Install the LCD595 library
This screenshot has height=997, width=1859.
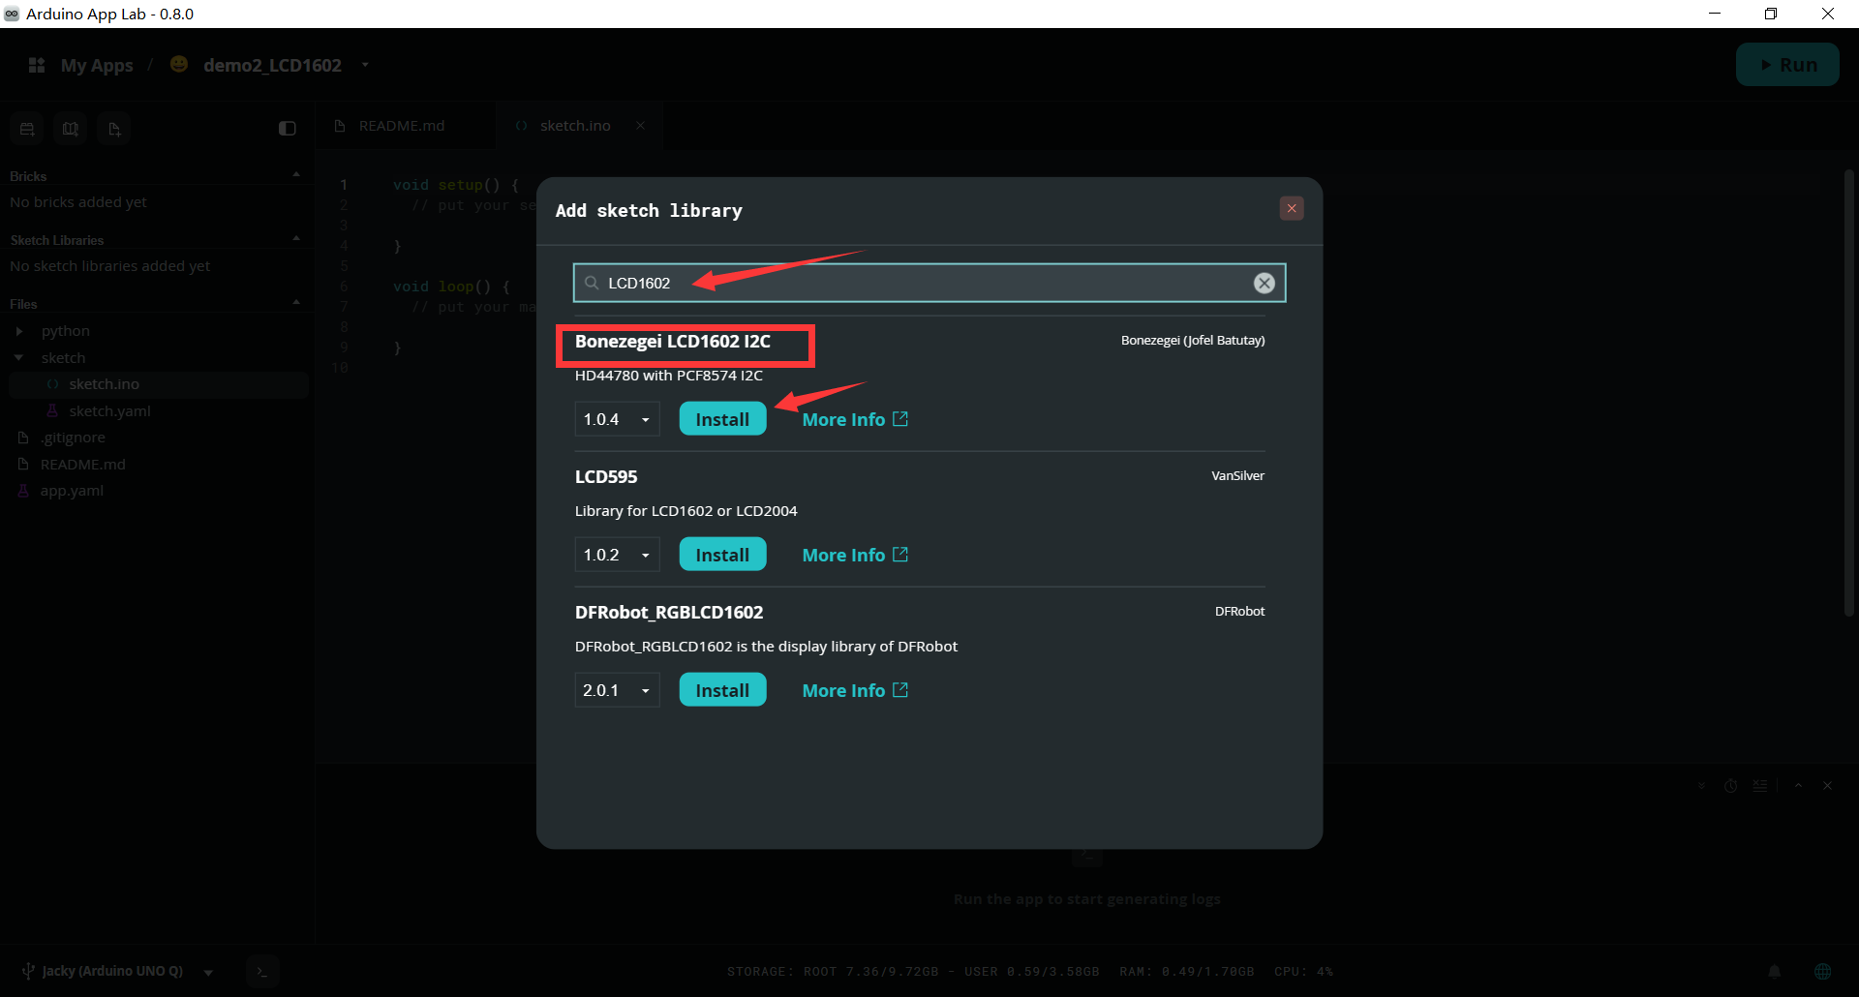pos(722,555)
